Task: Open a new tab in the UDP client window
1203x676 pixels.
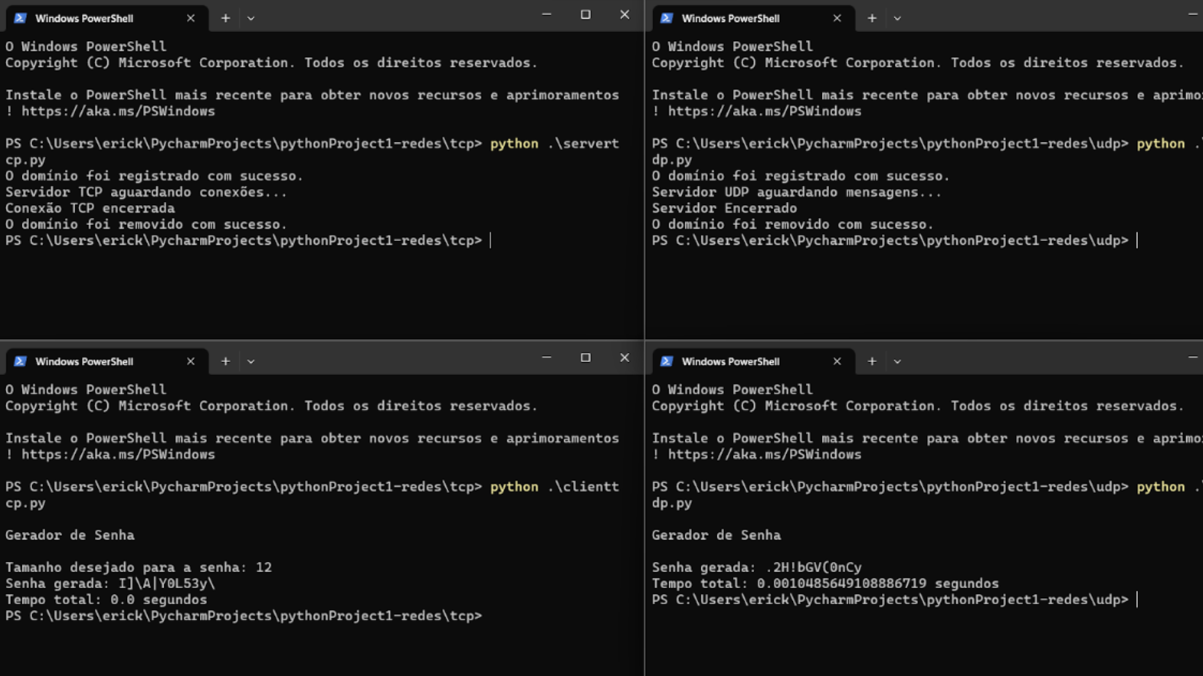Action: click(872, 361)
